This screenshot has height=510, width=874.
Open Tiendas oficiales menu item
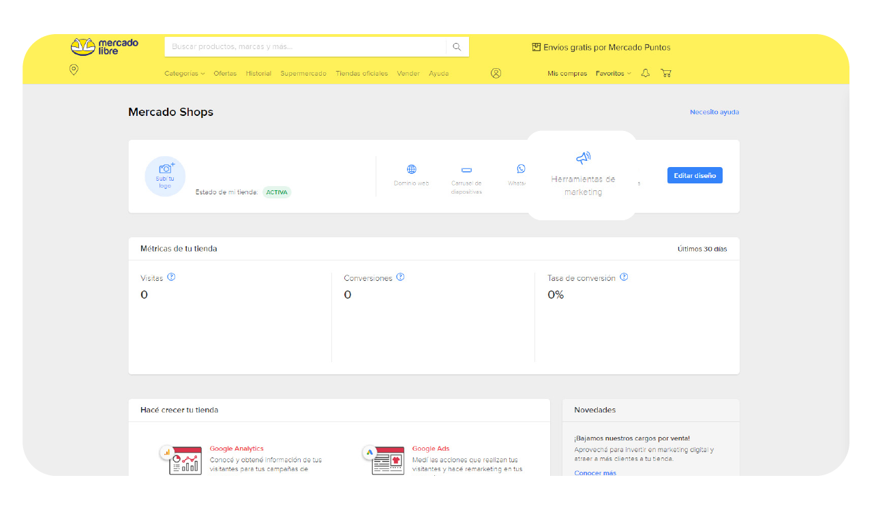[x=361, y=73]
